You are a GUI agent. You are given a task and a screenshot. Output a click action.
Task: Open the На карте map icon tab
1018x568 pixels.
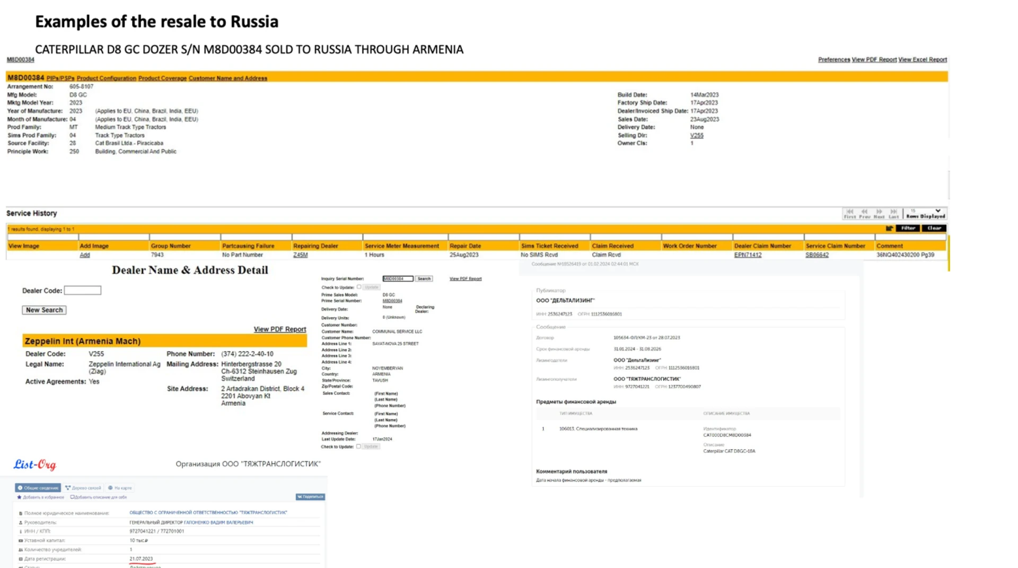coord(120,488)
